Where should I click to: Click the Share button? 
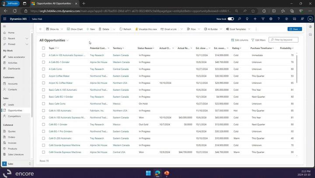tap(294, 29)
